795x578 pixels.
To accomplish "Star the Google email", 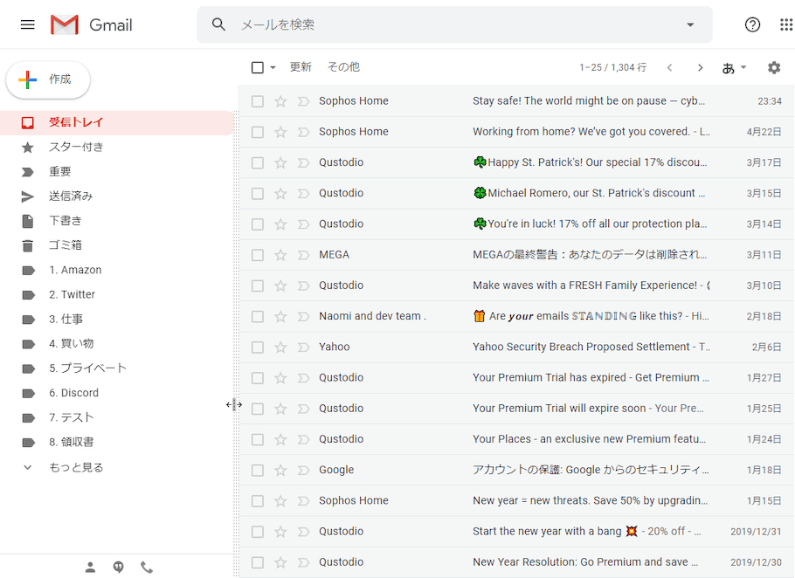I will point(280,470).
